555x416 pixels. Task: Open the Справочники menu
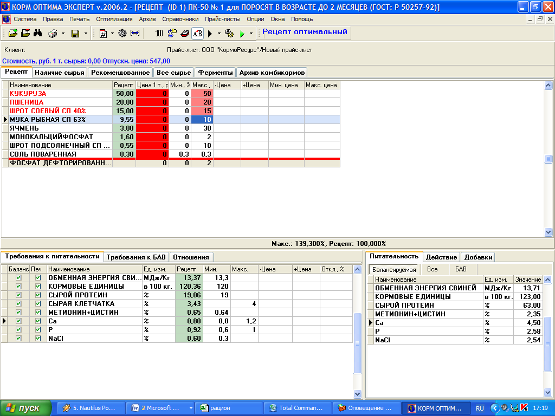pos(180,19)
